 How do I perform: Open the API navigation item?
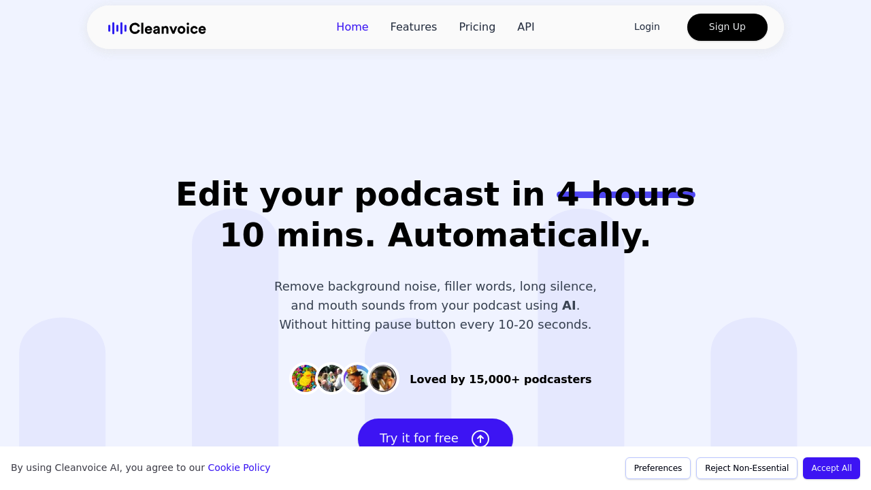click(x=525, y=27)
